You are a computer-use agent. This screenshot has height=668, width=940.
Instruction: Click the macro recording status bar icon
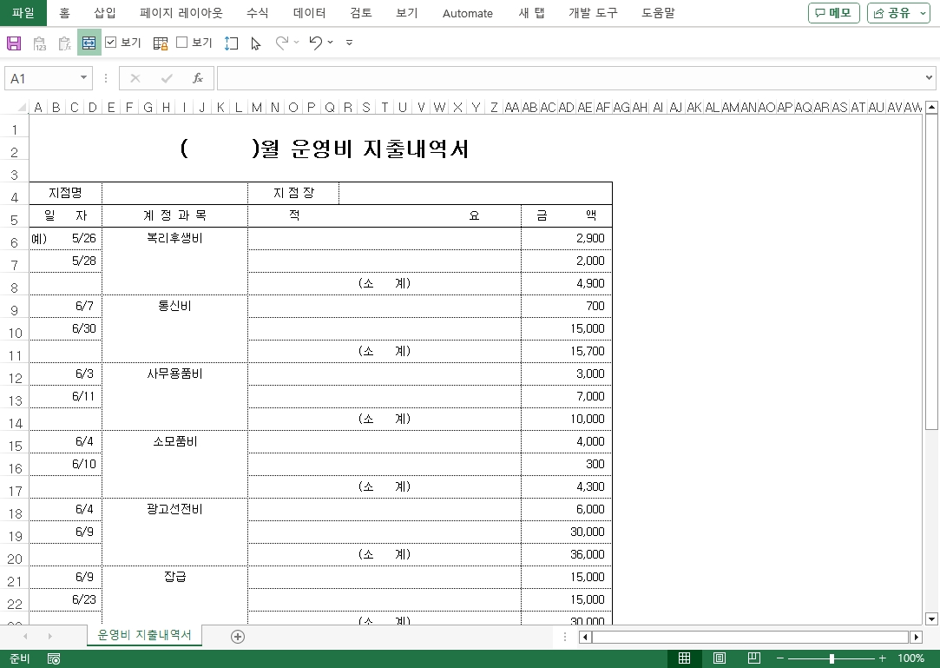(x=53, y=659)
